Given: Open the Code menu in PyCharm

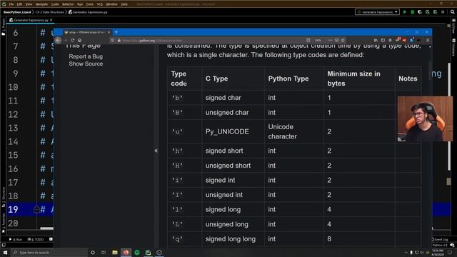Looking at the screenshot, I should click(x=55, y=4).
